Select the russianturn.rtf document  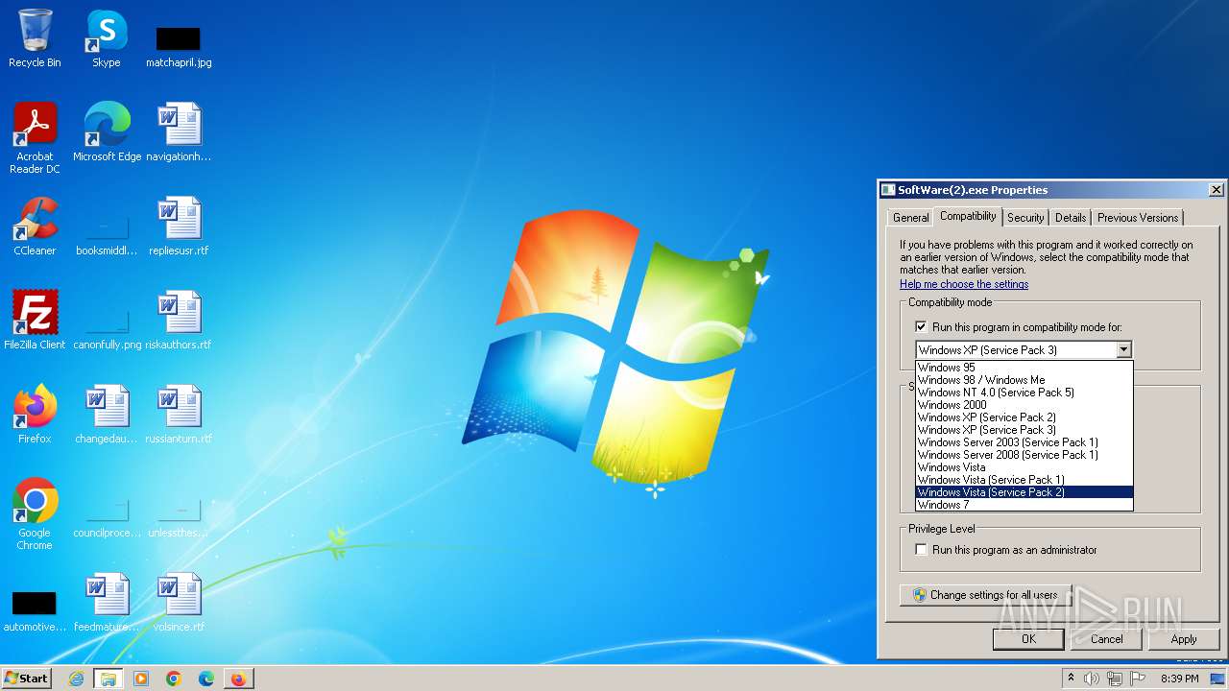(179, 415)
